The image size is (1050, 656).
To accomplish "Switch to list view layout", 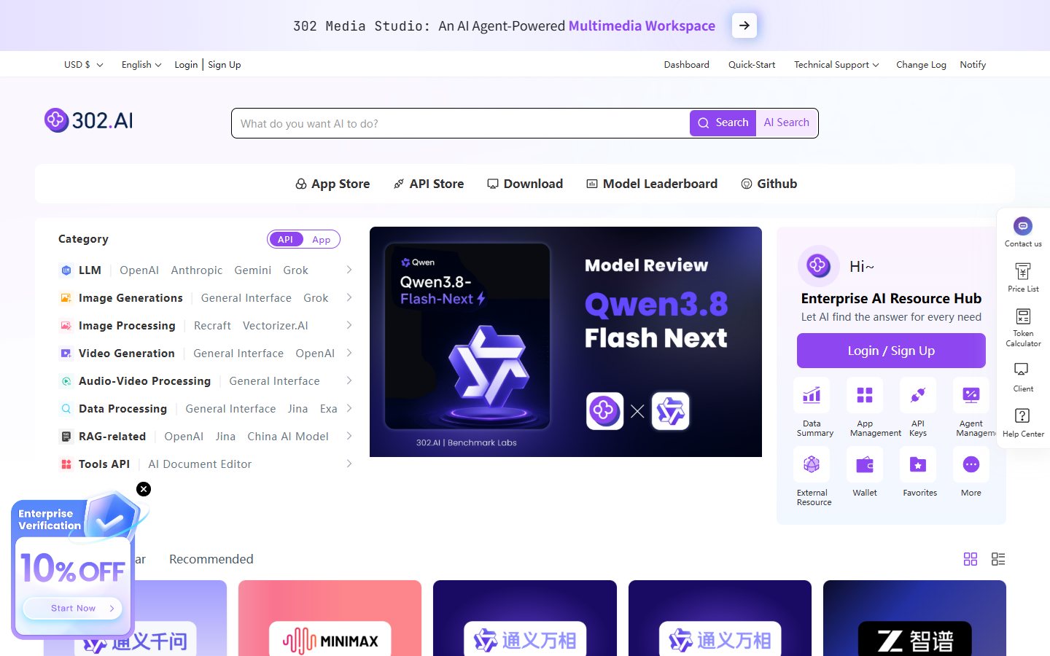I will [998, 559].
